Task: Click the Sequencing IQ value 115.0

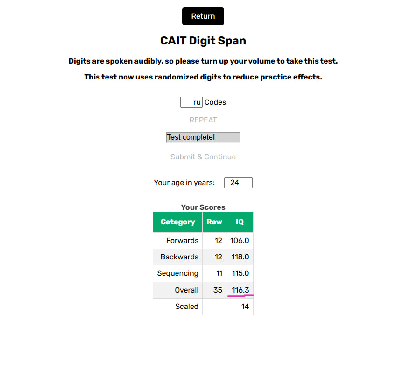Action: pos(240,273)
